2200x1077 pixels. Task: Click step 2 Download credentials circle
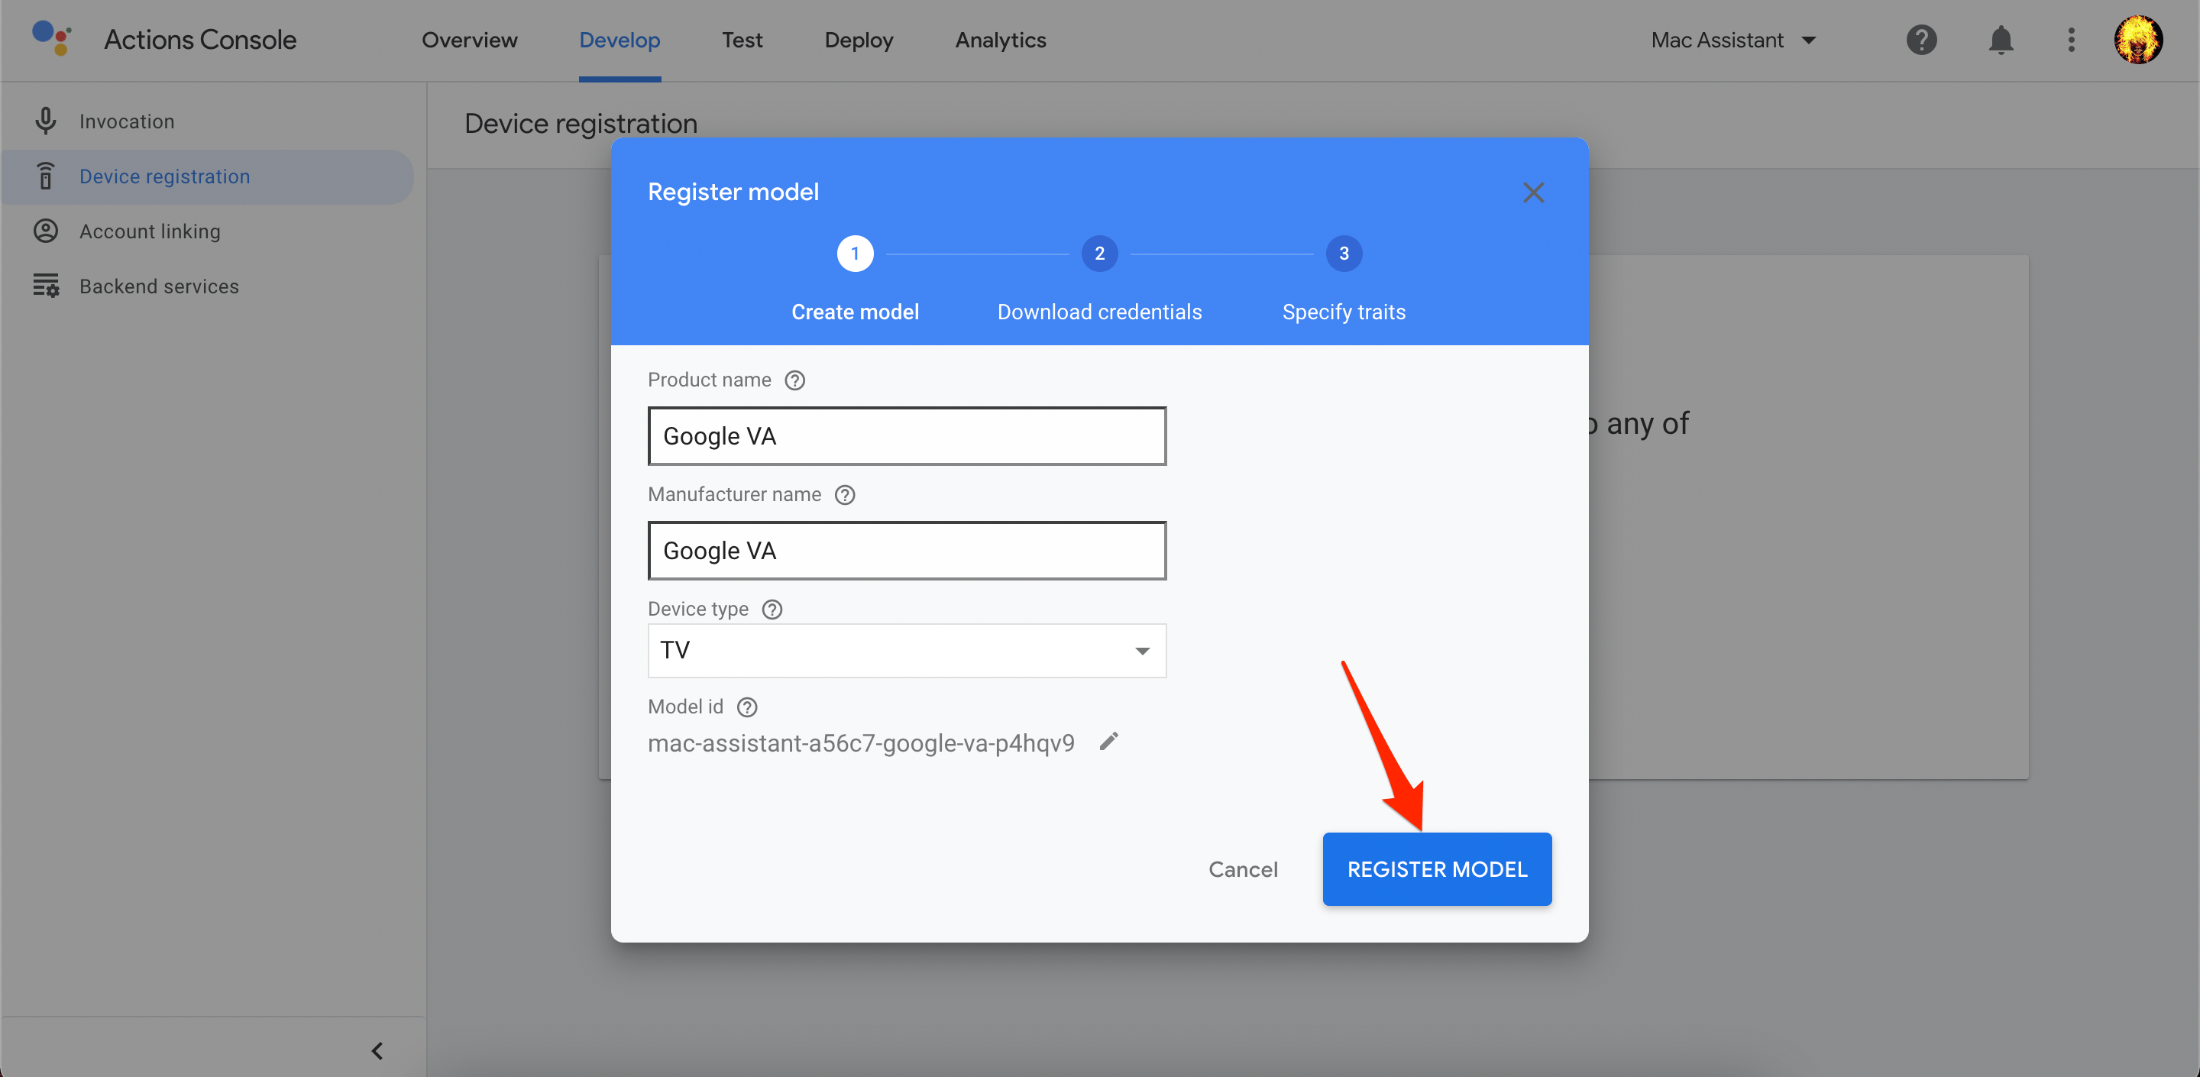[1100, 254]
